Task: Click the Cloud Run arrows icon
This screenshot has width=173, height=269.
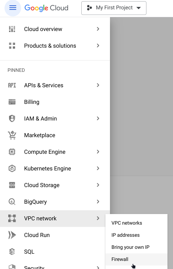Action: [12, 235]
